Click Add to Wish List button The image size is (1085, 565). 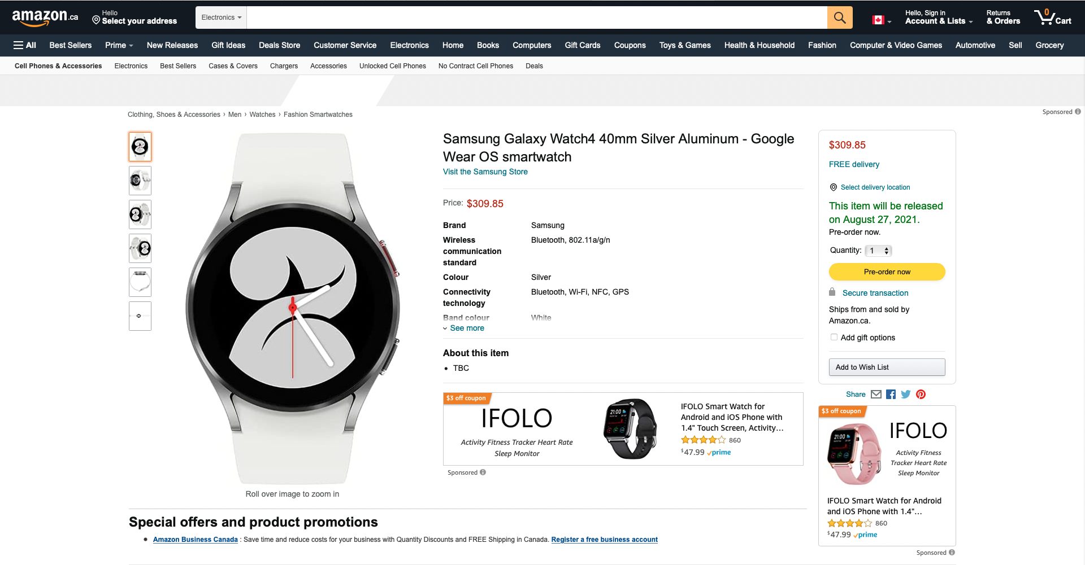(x=887, y=367)
